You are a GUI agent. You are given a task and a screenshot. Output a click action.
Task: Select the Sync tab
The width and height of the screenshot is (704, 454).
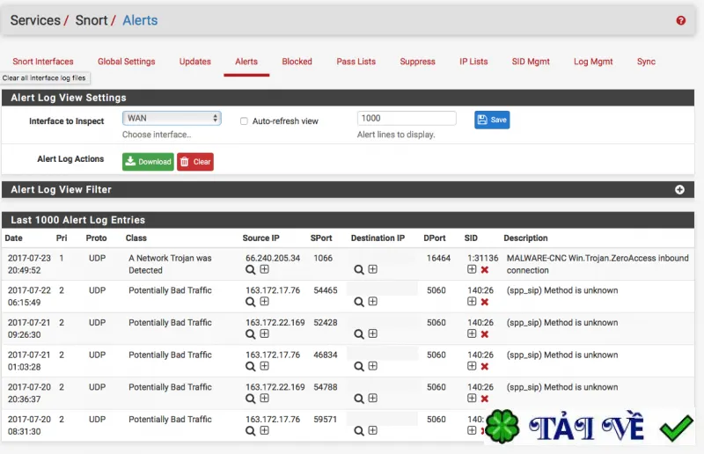pos(646,62)
